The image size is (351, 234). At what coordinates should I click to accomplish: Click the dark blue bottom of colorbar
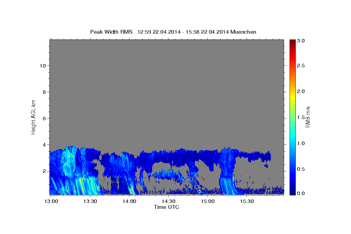(x=292, y=192)
